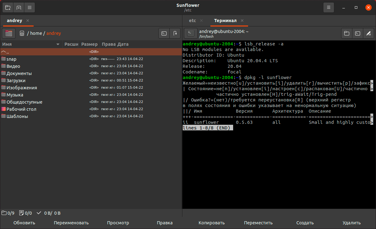
Task: Click the up-arrow history button in left panel
Action: 175,33
